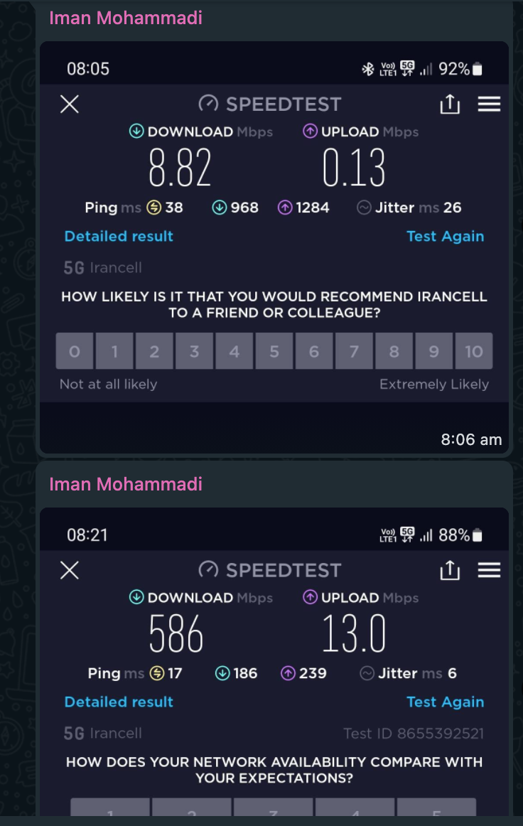Screen dimensions: 523x826
Task: Tap Test Again in the first screenshot
Action: click(445, 237)
